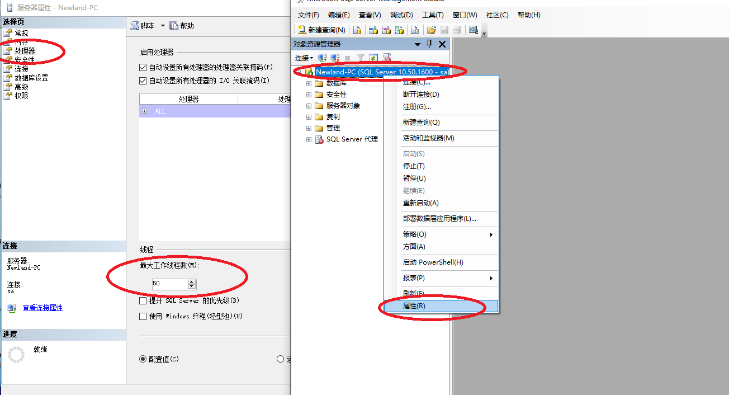Click the 数据库 folder icon in the tree
This screenshot has width=729, height=395.
[319, 83]
